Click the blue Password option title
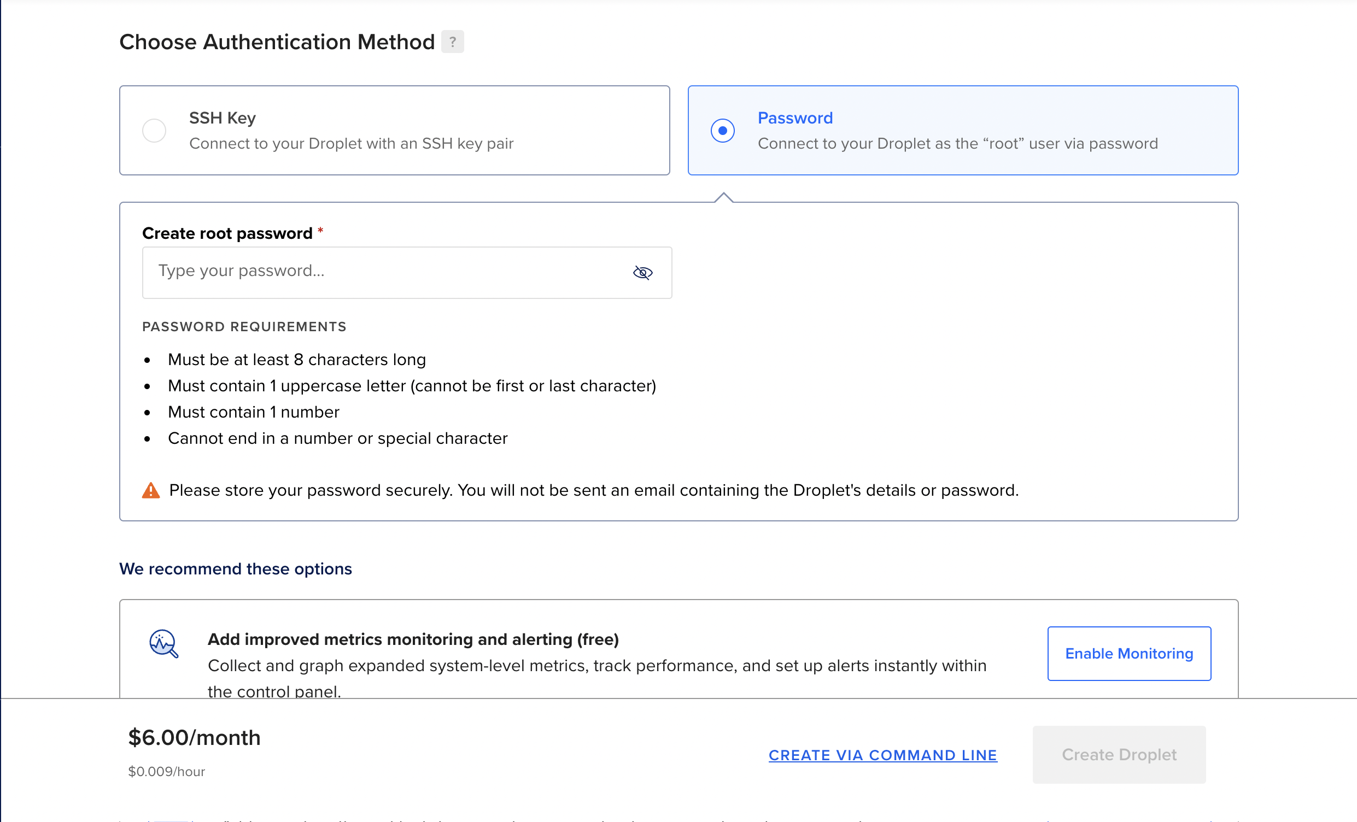This screenshot has height=822, width=1357. pyautogui.click(x=795, y=118)
